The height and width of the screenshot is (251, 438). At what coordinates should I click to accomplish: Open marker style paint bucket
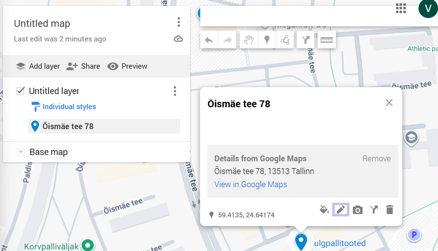[x=324, y=210]
